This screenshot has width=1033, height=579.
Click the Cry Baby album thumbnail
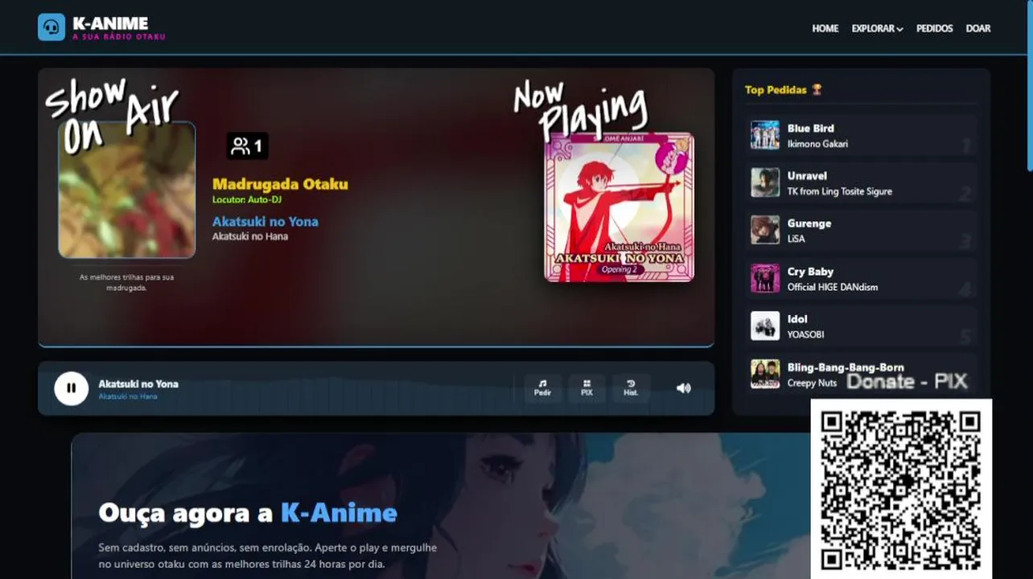[x=765, y=278]
